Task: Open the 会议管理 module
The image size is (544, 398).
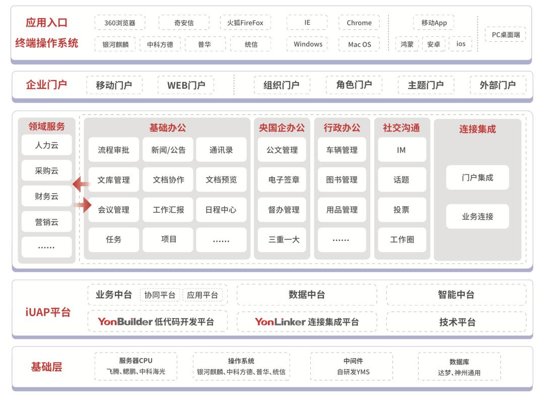Action: pyautogui.click(x=112, y=209)
